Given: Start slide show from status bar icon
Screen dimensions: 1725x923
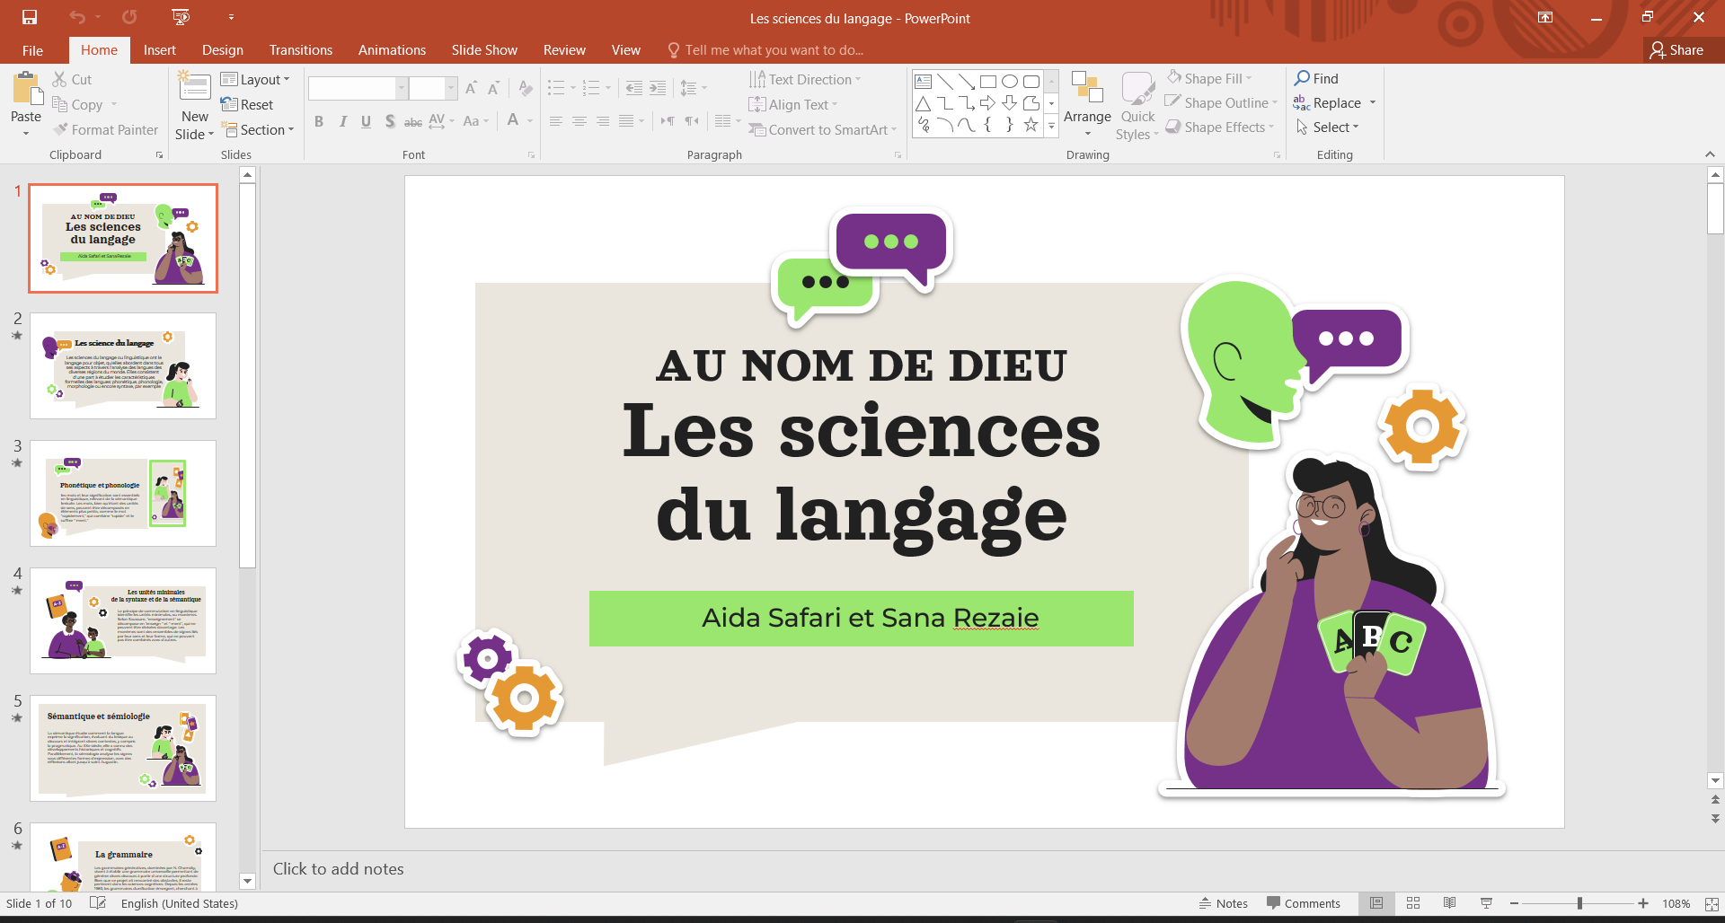Looking at the screenshot, I should [1486, 903].
